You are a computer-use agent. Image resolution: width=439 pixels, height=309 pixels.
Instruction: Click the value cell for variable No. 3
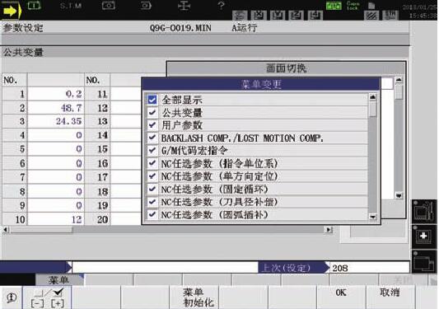click(56, 121)
